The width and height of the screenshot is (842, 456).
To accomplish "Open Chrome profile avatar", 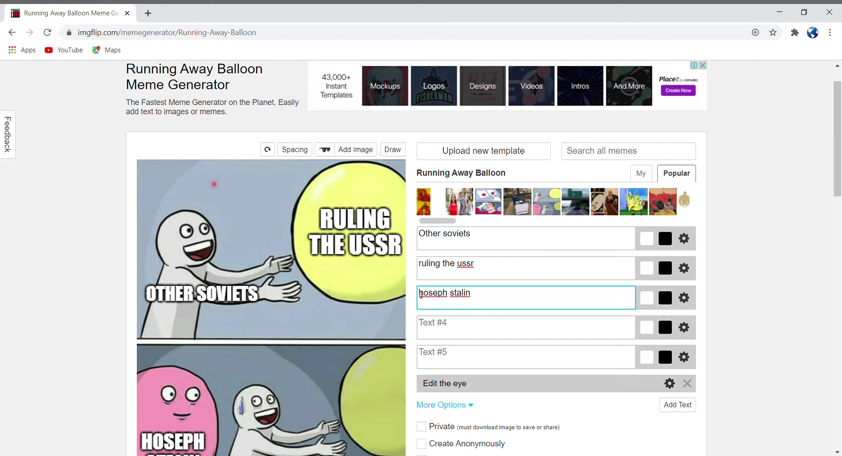I will [x=813, y=32].
